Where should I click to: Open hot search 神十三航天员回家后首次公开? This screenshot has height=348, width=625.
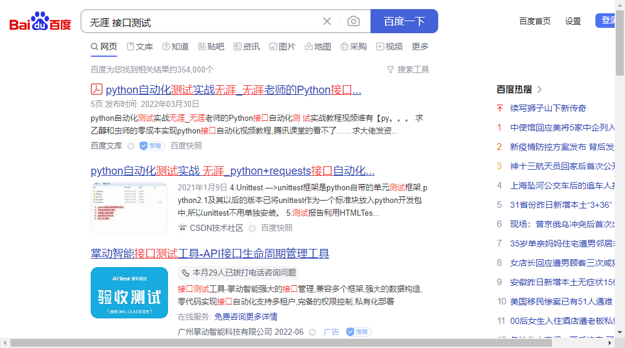pos(562,166)
